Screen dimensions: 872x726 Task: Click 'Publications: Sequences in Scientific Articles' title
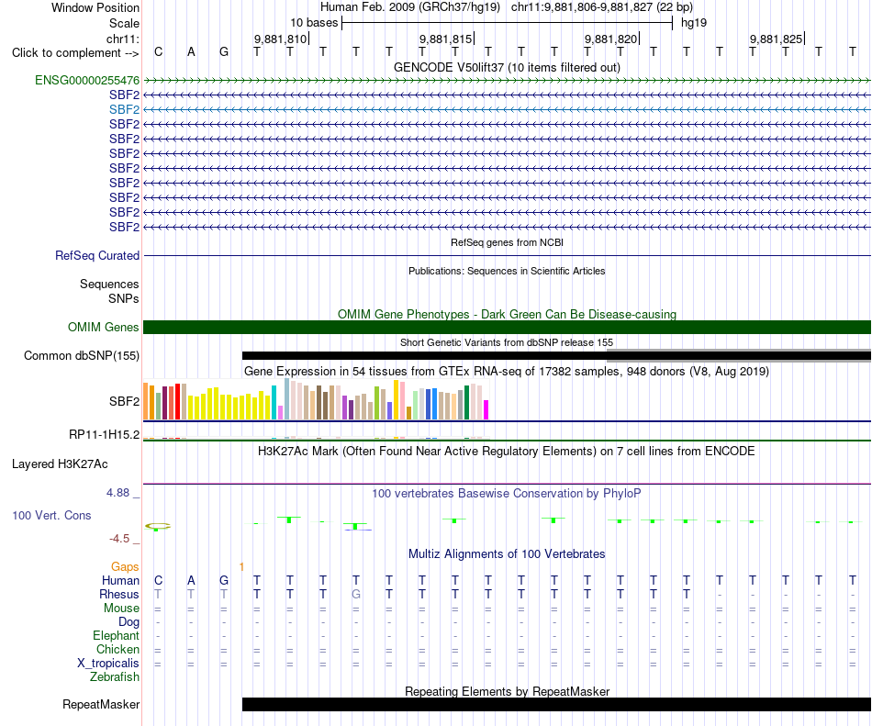507,271
